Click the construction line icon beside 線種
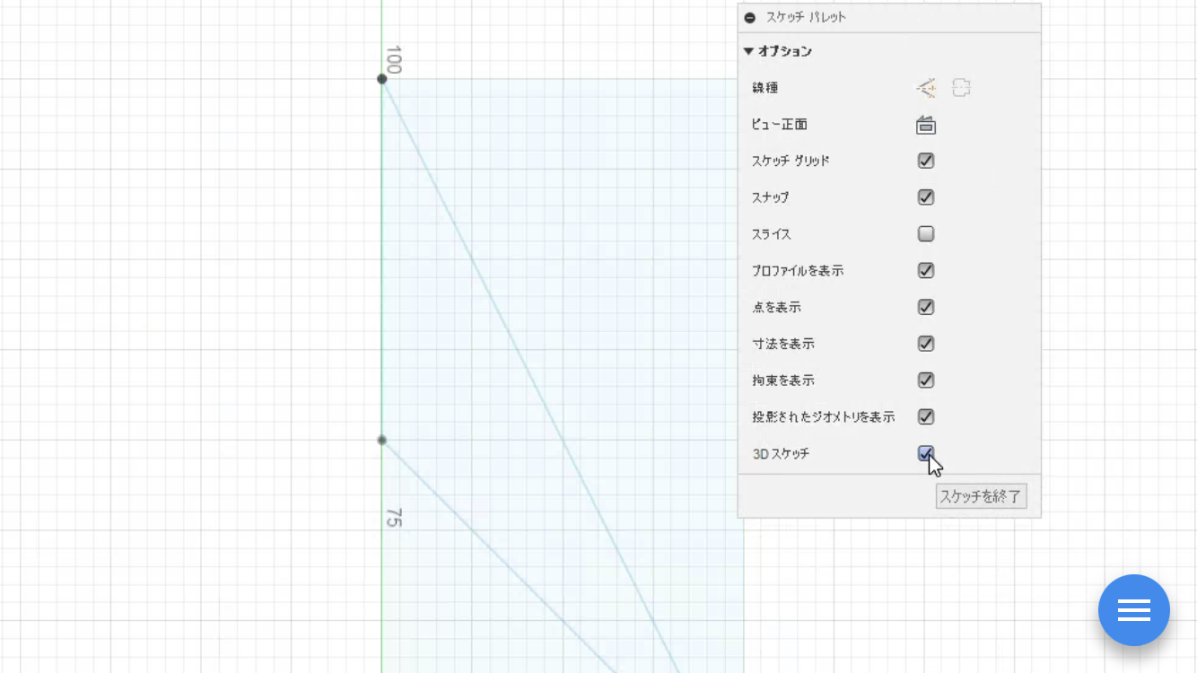The image size is (1197, 673). (x=926, y=88)
